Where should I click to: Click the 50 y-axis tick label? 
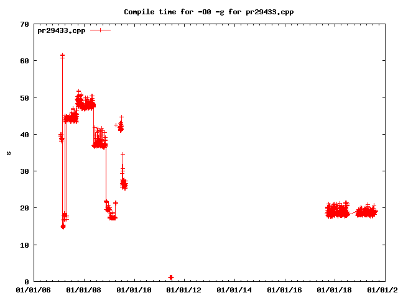click(x=25, y=98)
